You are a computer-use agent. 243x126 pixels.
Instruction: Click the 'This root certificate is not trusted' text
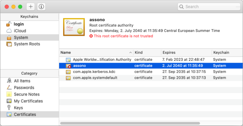coord(123,36)
